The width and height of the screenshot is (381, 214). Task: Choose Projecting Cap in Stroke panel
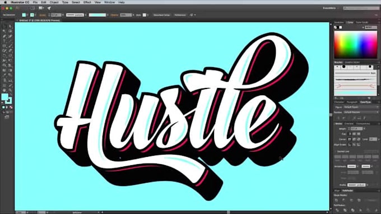(359, 134)
